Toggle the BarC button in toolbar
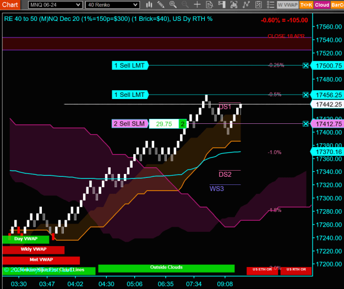The height and width of the screenshot is (289, 344). [x=337, y=5]
